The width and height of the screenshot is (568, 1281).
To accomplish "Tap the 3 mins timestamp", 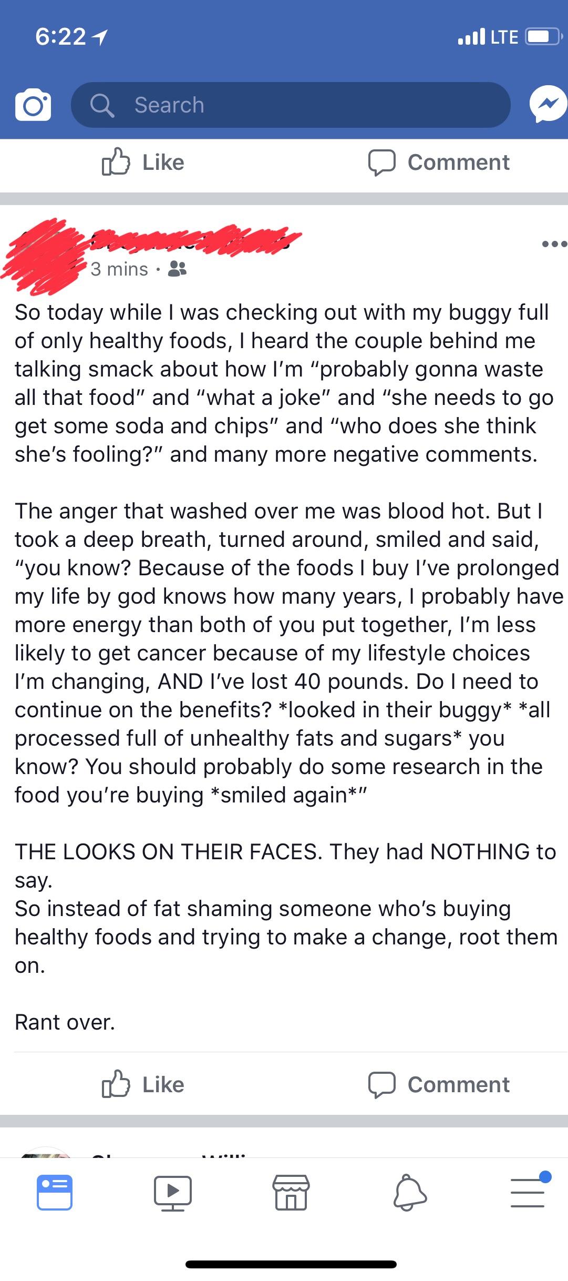I will click(x=119, y=269).
